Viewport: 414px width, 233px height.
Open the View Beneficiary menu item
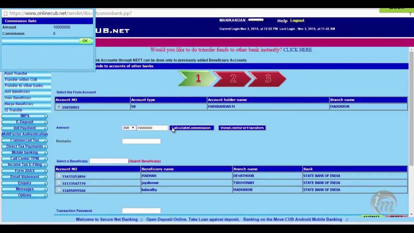[x=18, y=98]
